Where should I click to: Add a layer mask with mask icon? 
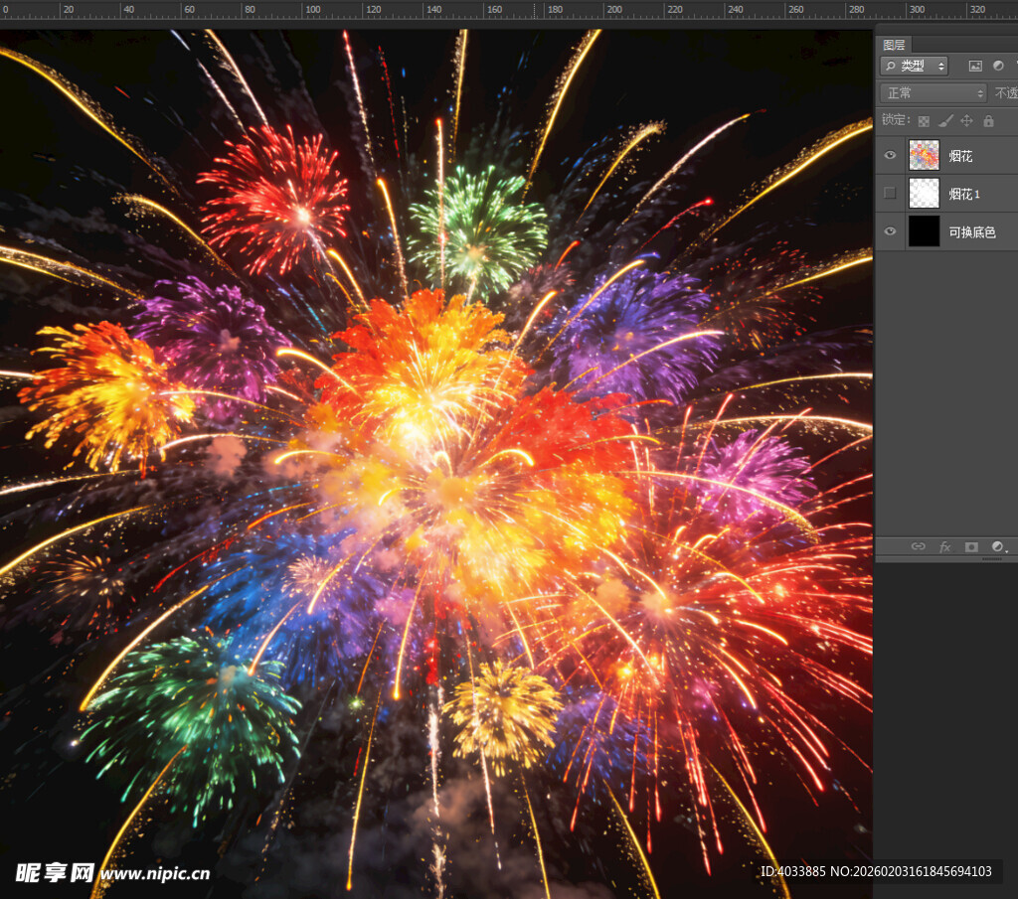[971, 546]
